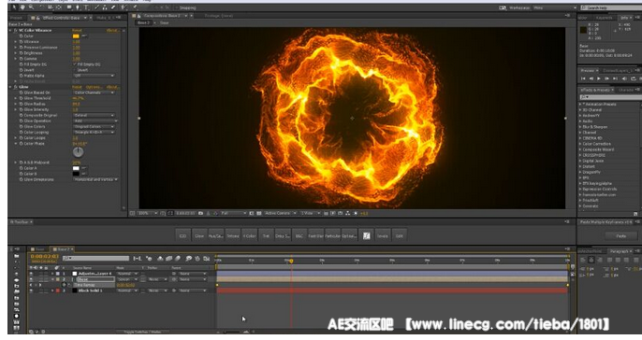The height and width of the screenshot is (340, 642).
Task: Toggle the Time Remap stopwatch
Action: pyautogui.click(x=64, y=285)
